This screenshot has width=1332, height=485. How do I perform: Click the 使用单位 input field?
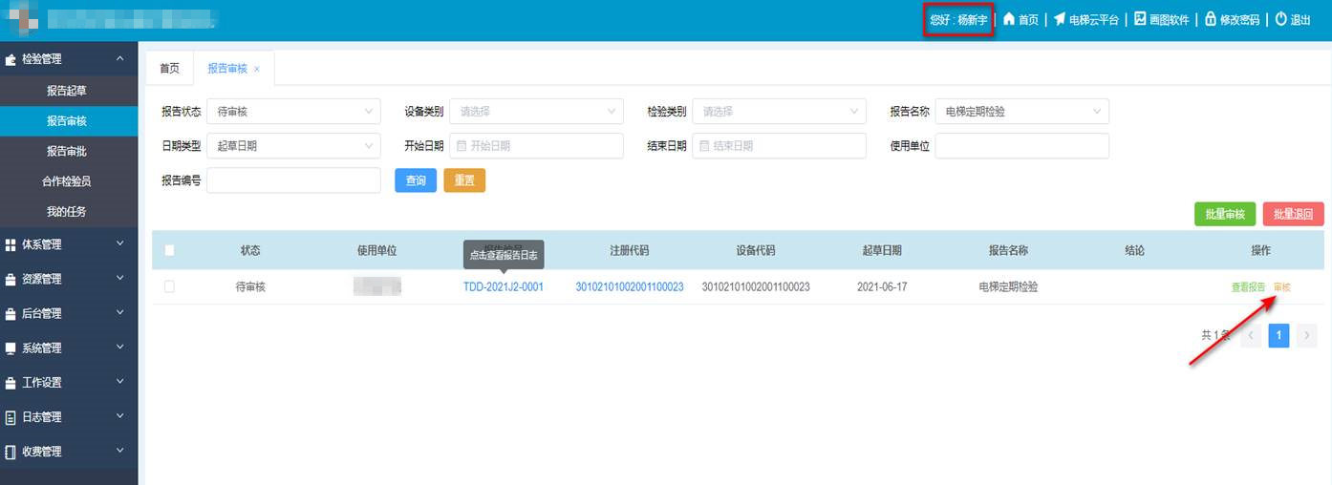coord(1022,146)
